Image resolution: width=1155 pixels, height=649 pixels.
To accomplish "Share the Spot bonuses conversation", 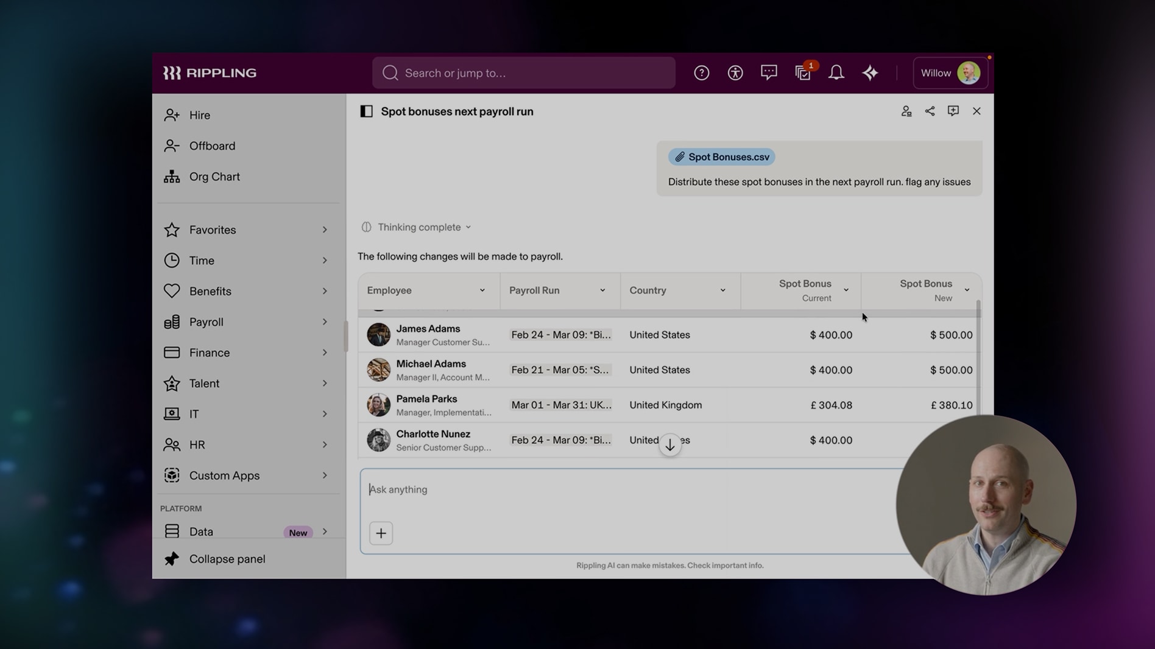I will pos(930,111).
